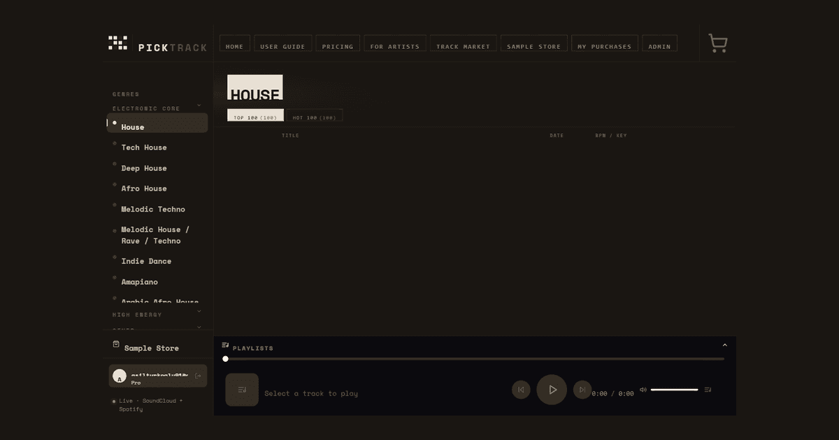Click the Playlists label in player
This screenshot has height=440, width=839.
tap(253, 348)
